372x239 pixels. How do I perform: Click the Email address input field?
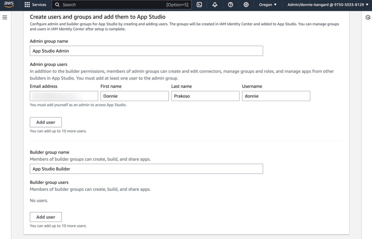click(64, 96)
